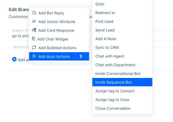173x122 pixels.
Task: Select Chat with Agent action
Action: click(122, 56)
